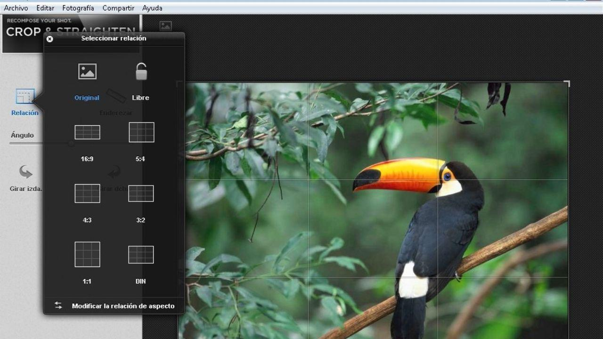Pick the 16:9 crop ratio
This screenshot has height=339, width=603.
(x=87, y=132)
